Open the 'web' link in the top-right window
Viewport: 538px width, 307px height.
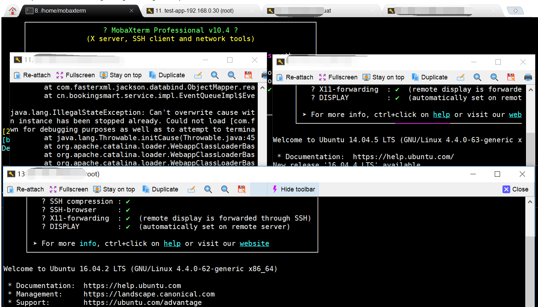point(515,115)
